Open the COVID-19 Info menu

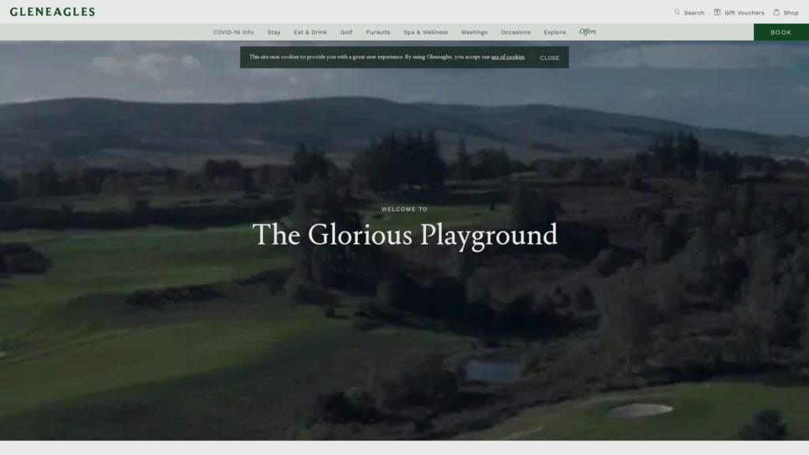[233, 32]
